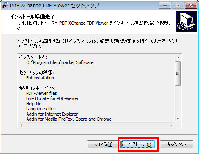Close the setup window

click(x=191, y=6)
